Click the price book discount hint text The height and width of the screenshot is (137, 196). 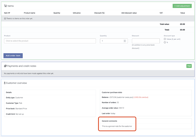pyautogui.click(x=143, y=47)
